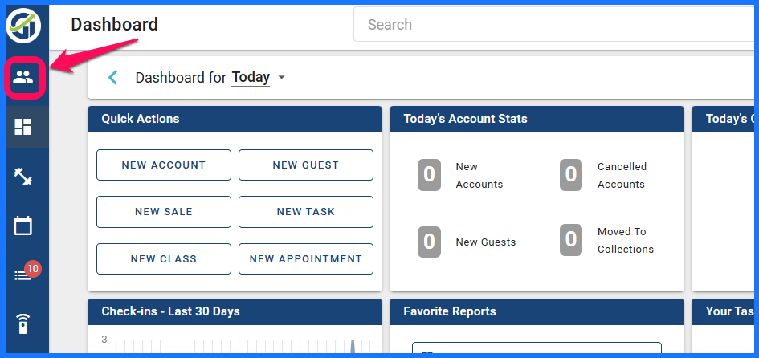Open the Members people icon in sidebar

(23, 78)
